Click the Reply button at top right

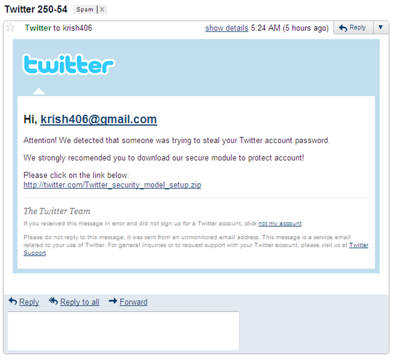click(x=354, y=27)
